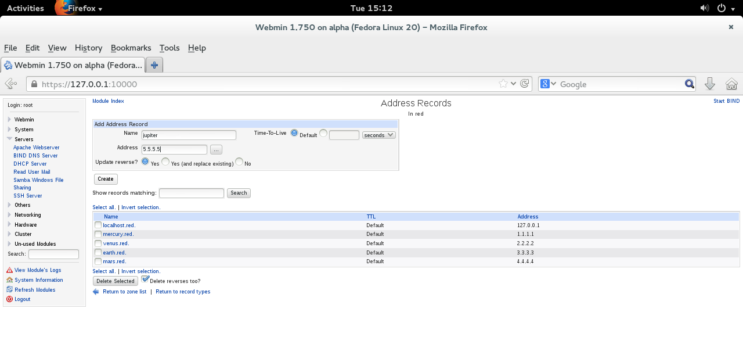This screenshot has width=743, height=344.
Task: Open a new tab with the plus icon
Action: pos(154,65)
